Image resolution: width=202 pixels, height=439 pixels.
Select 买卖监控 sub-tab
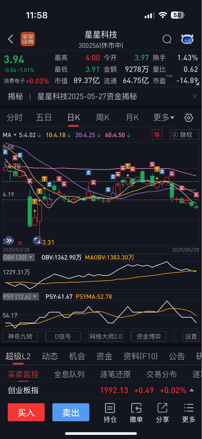23,374
